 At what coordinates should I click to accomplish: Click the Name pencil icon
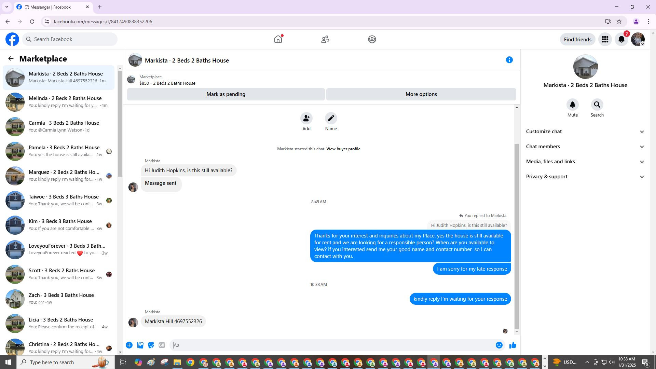click(x=331, y=118)
